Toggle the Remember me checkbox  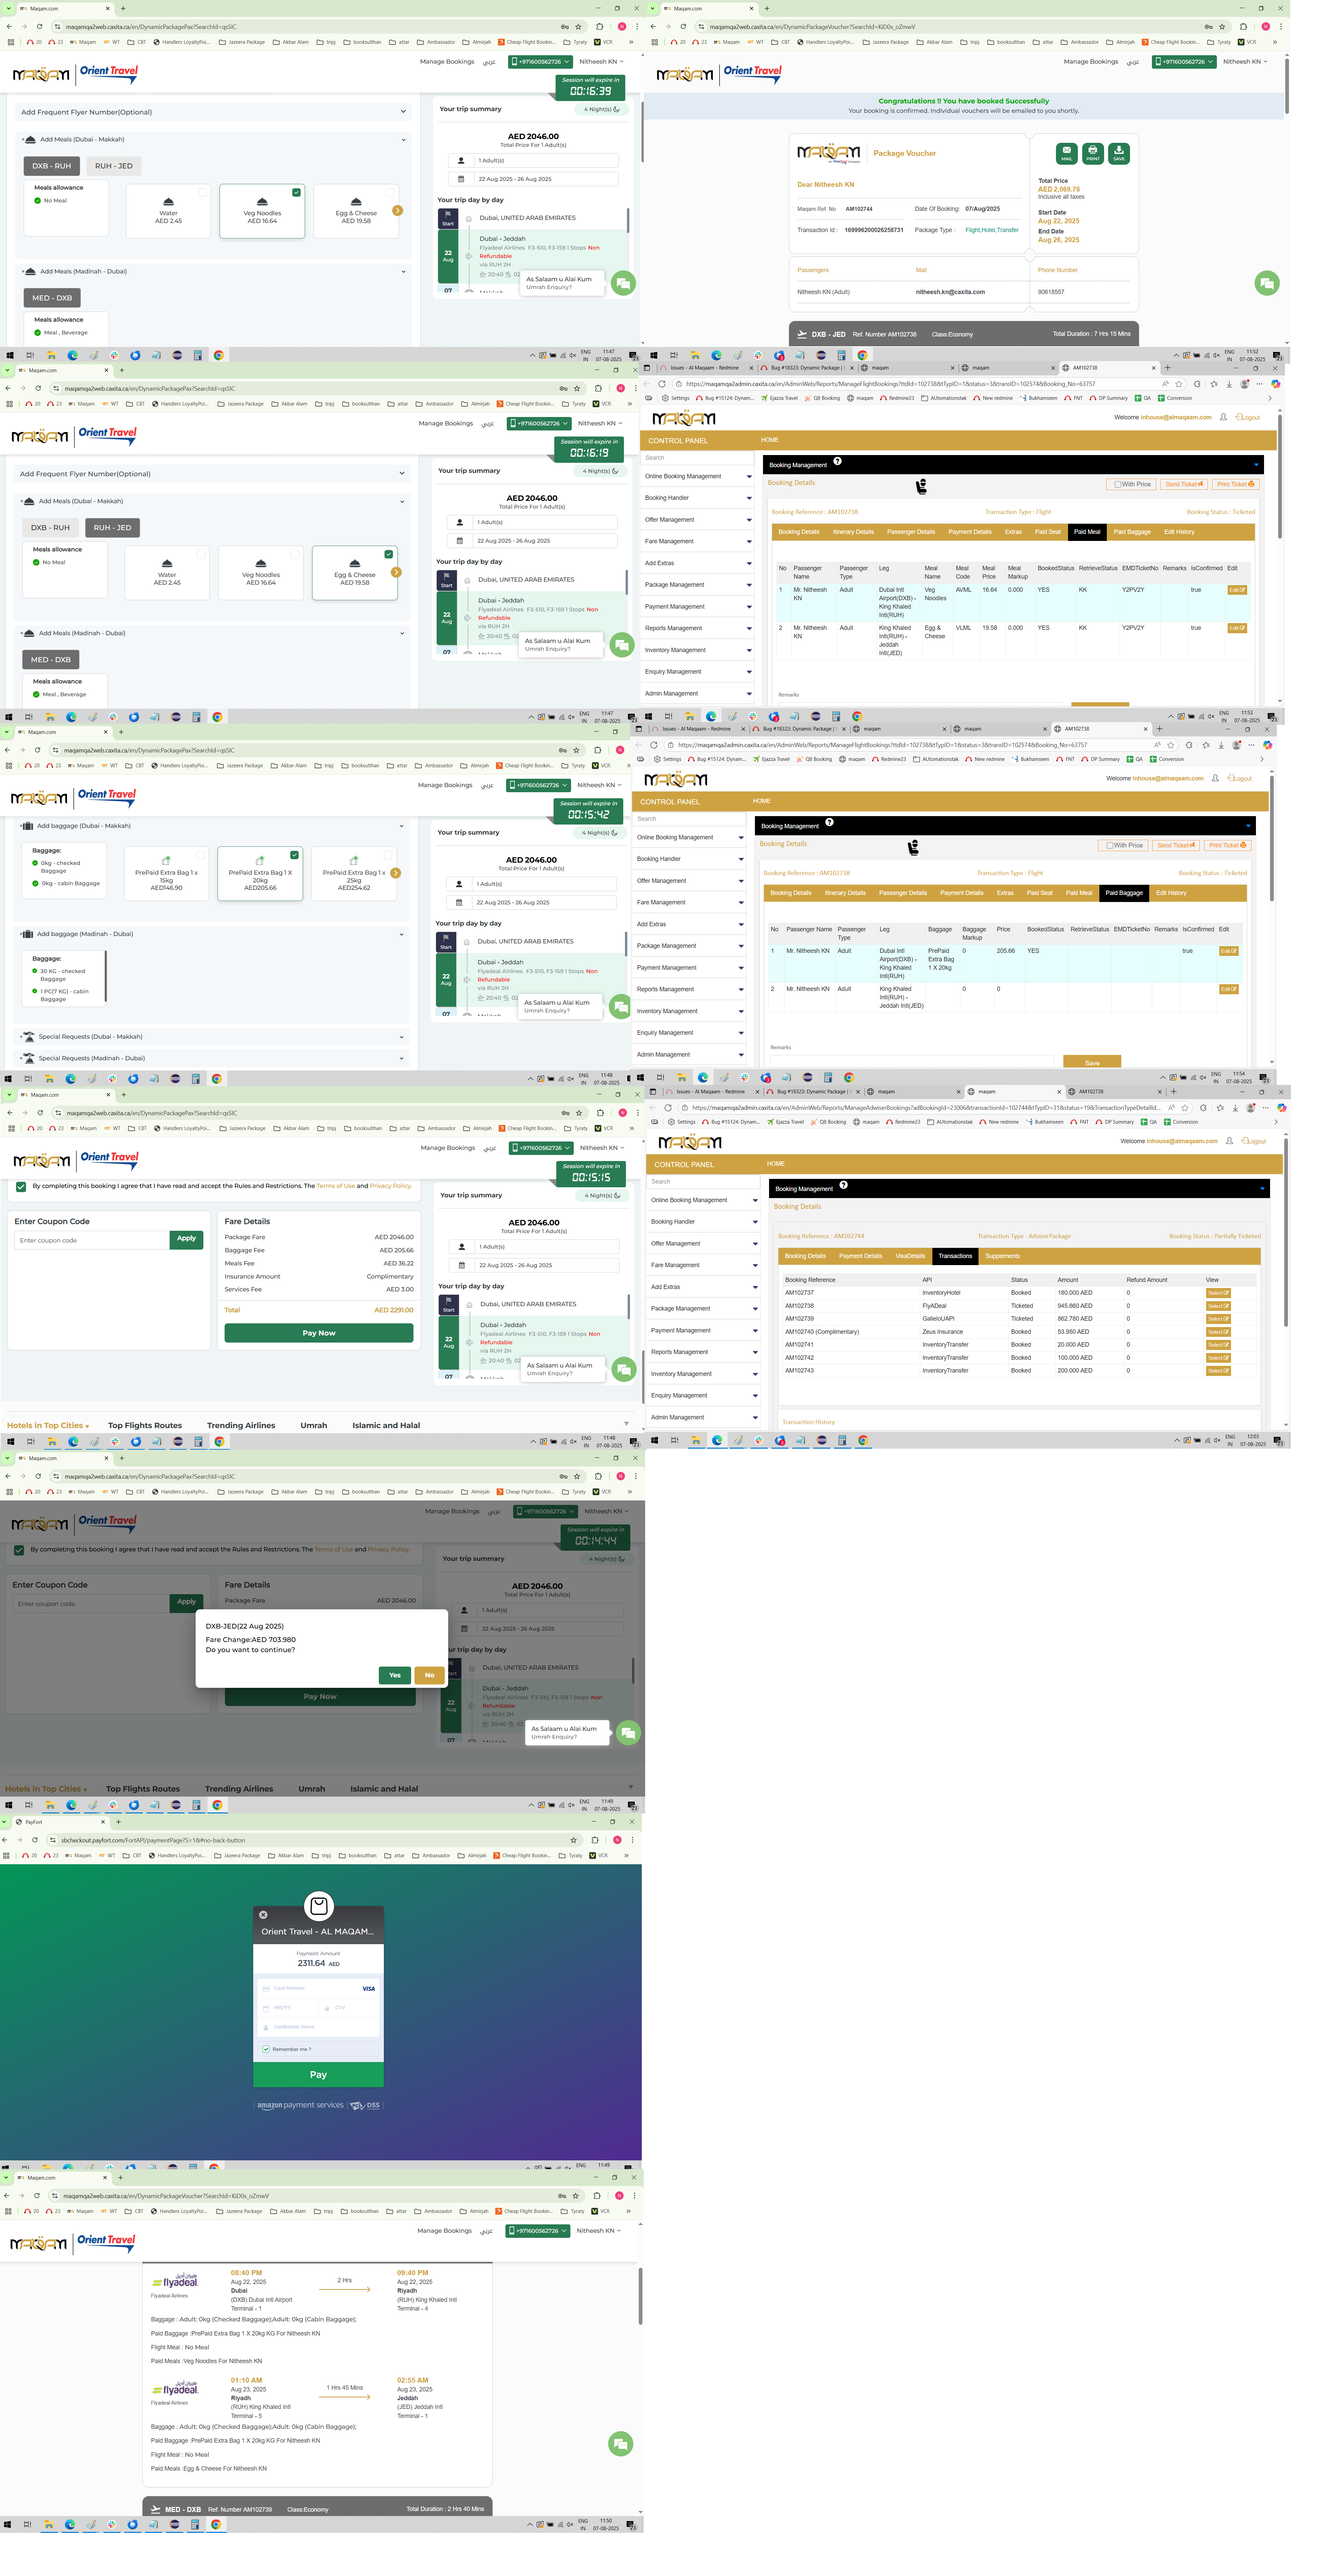[266, 2049]
